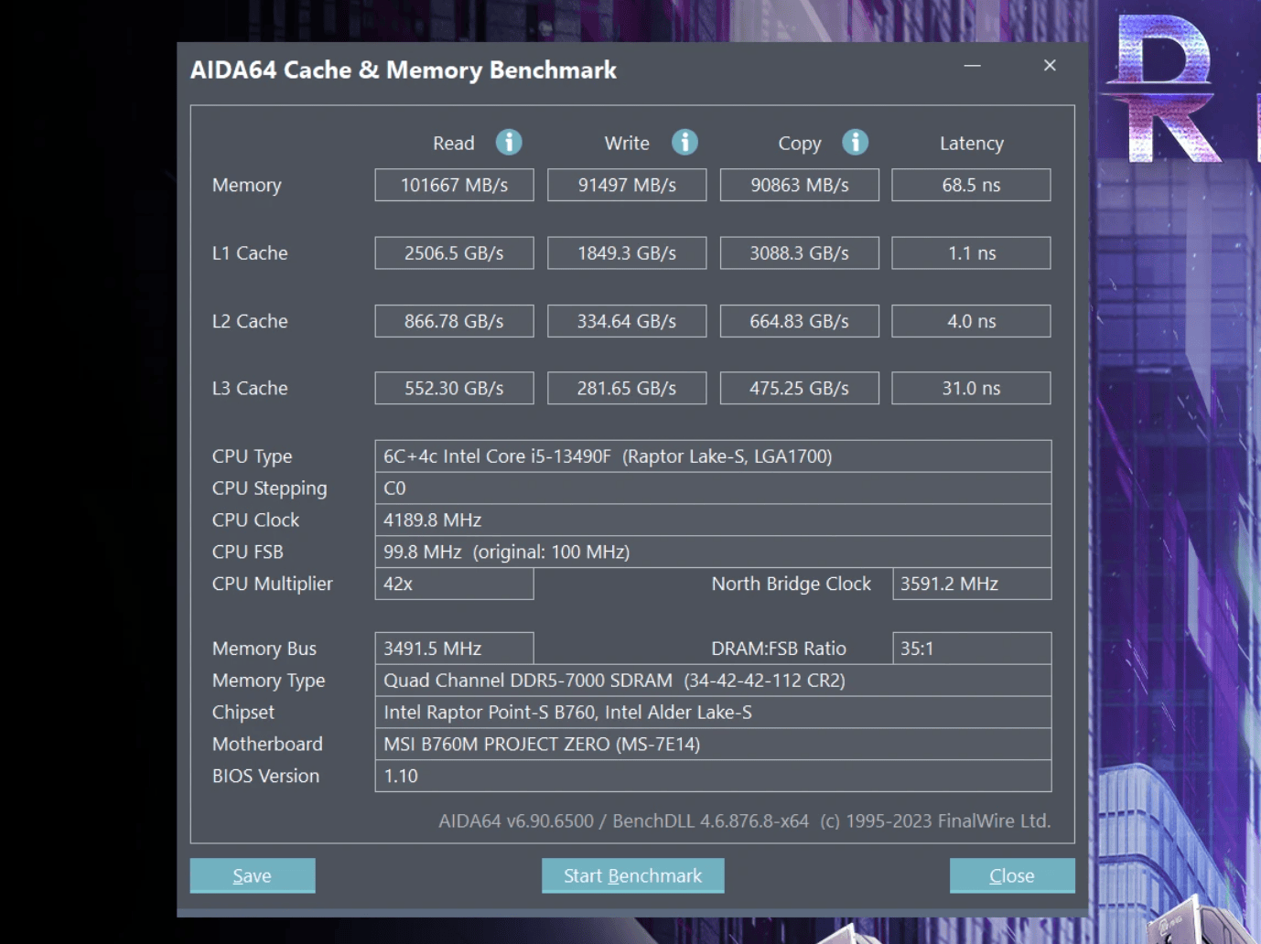This screenshot has height=944, width=1261.
Task: Select the Memory Copy result box
Action: click(x=799, y=185)
